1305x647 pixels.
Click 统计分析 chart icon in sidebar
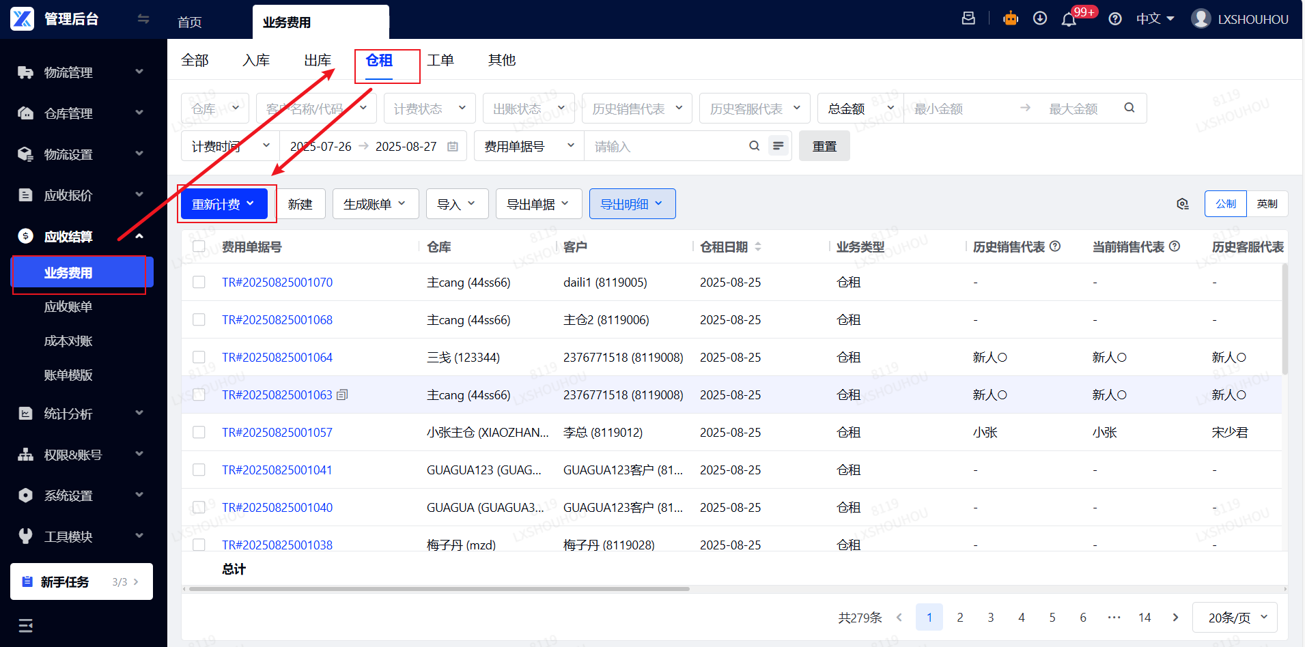[x=25, y=414]
